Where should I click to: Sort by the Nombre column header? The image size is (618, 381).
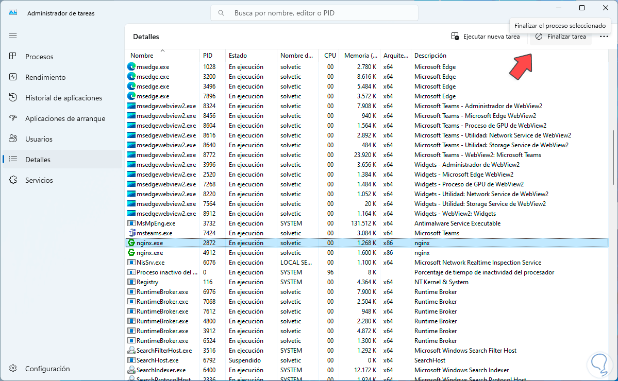tap(162, 56)
